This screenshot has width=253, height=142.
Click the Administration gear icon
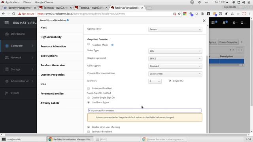7,81
